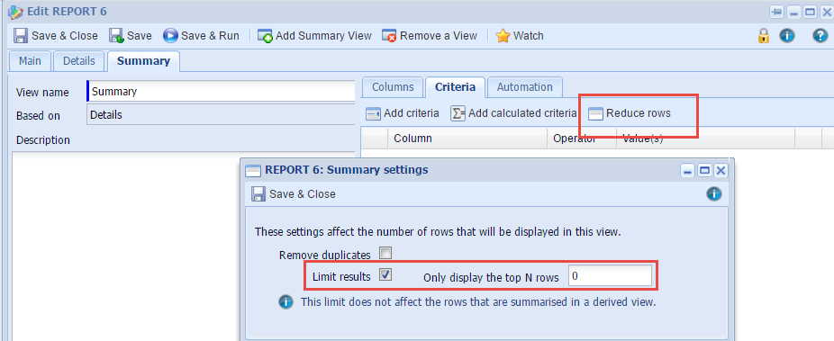This screenshot has height=341, width=834.
Task: Click inside the Description text area
Action: [184, 246]
